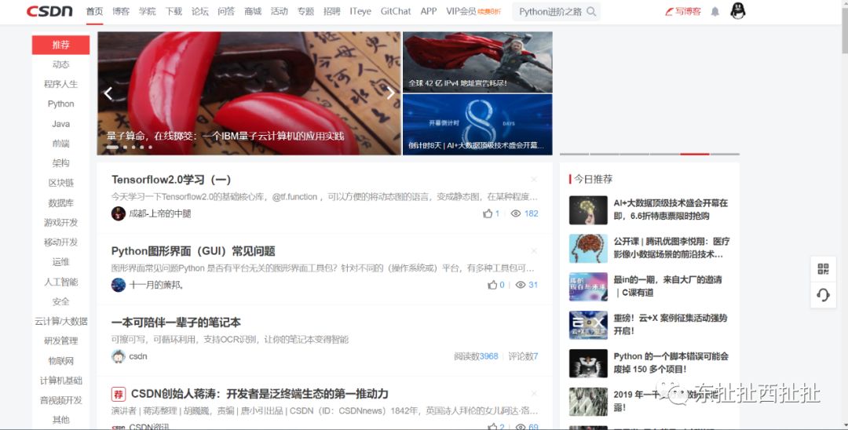
Task: Like the Tensorflow2.0学习 article thumbs-up
Action: [x=488, y=213]
